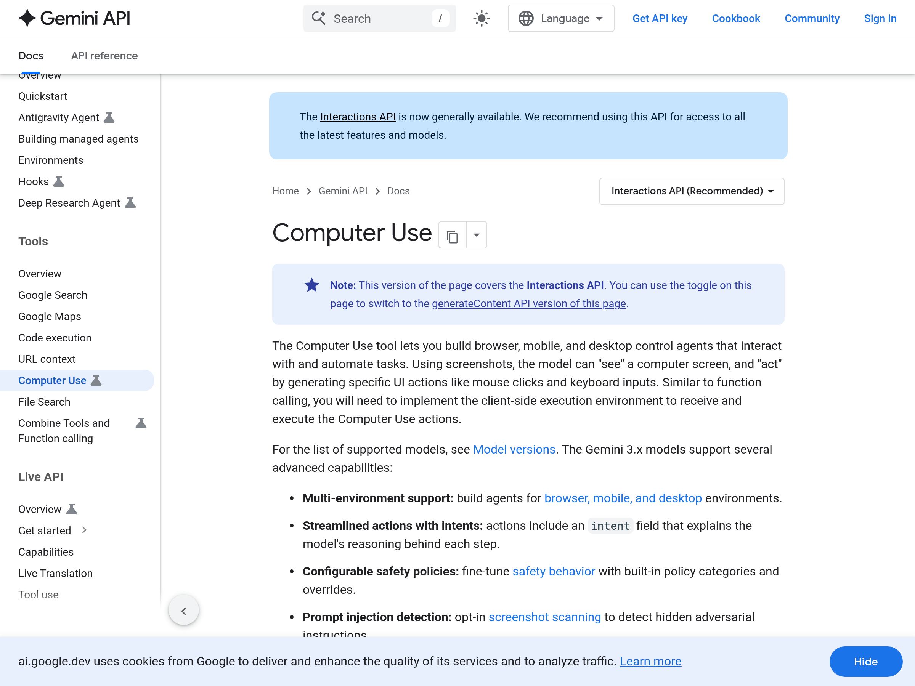The height and width of the screenshot is (686, 915).
Task: Open Deep Research Agent page
Action: (x=69, y=203)
